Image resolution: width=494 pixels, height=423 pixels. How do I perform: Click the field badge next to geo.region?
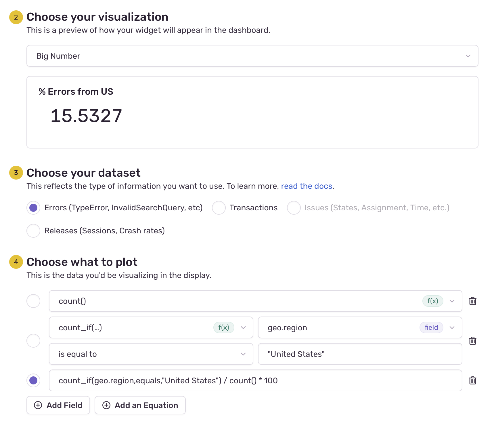point(431,327)
